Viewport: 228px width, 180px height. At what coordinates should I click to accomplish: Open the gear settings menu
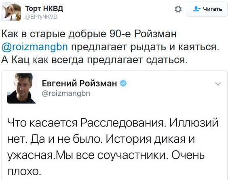point(178,9)
